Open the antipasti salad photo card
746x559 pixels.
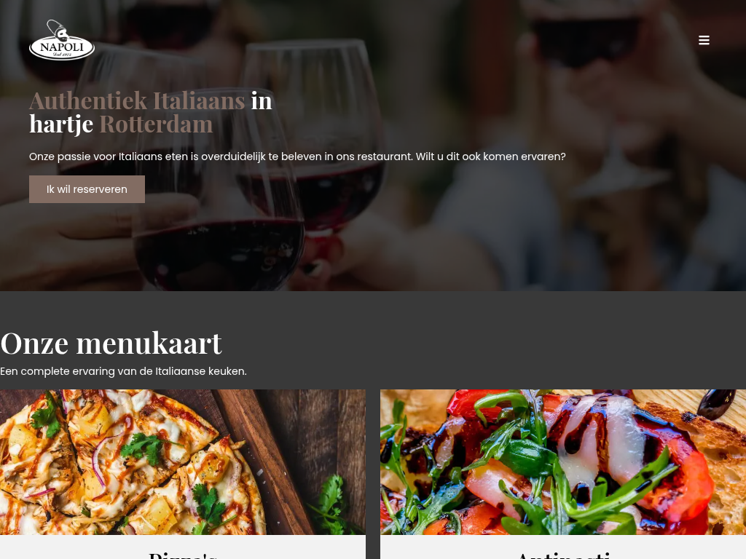click(x=563, y=462)
